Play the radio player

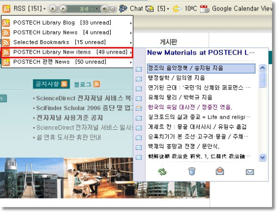[63, 9]
